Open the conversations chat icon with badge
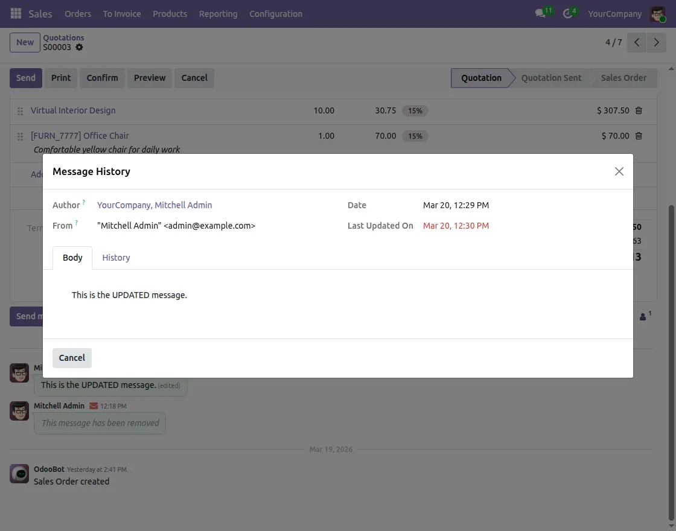Image resolution: width=676 pixels, height=531 pixels. point(540,13)
